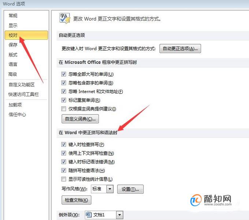Screen dimensions: 249x220
Task: Expand the 例外项 document dropdown
Action: 120,215
